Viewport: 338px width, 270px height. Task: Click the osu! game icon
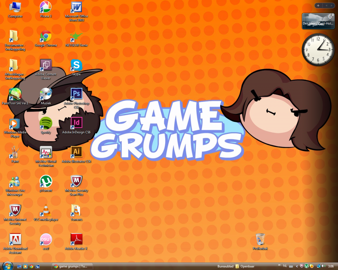coord(46,239)
